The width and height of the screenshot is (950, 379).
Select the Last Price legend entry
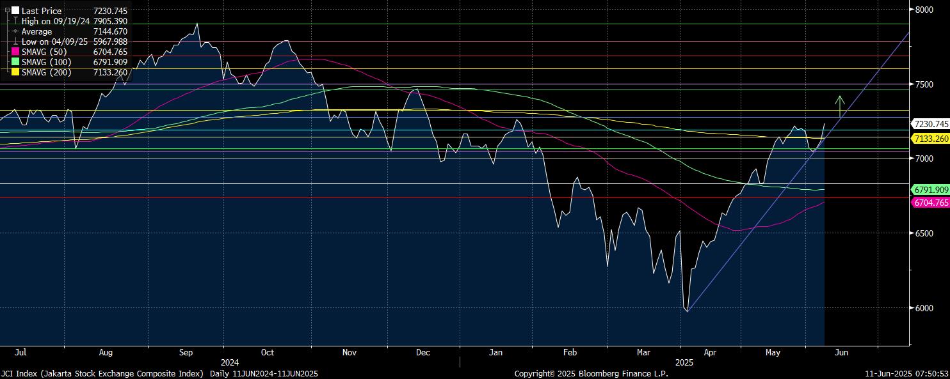tap(42, 11)
